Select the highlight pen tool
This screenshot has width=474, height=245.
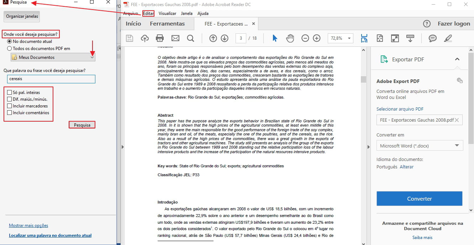448,38
